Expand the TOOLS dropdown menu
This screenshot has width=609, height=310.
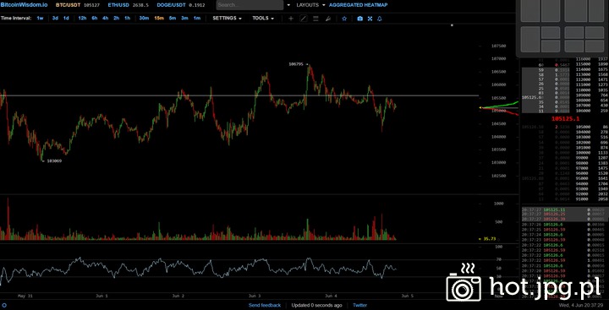coord(263,19)
